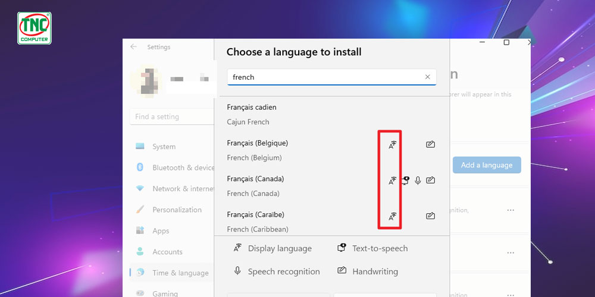Image resolution: width=595 pixels, height=297 pixels.
Task: Click the Settings window title text
Action: pos(159,47)
